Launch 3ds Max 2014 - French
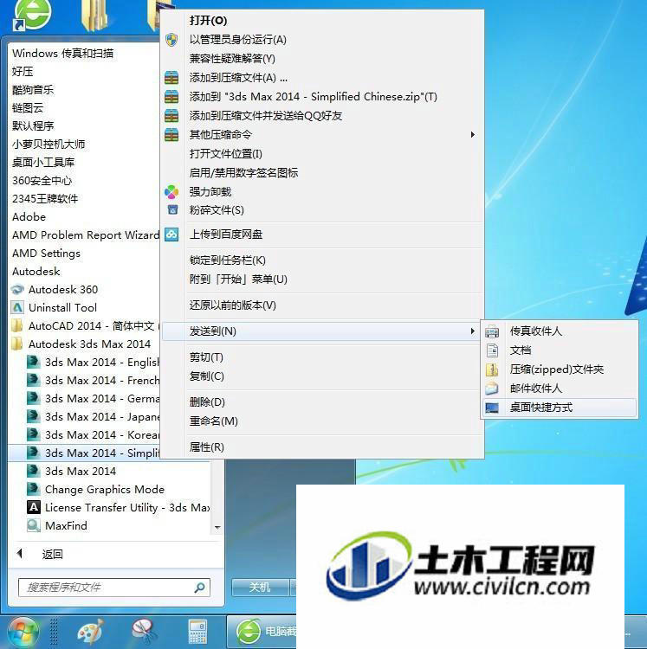 tap(94, 381)
